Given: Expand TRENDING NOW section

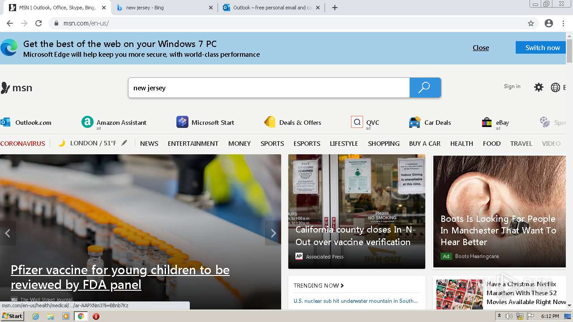Looking at the screenshot, I should pyautogui.click(x=319, y=285).
